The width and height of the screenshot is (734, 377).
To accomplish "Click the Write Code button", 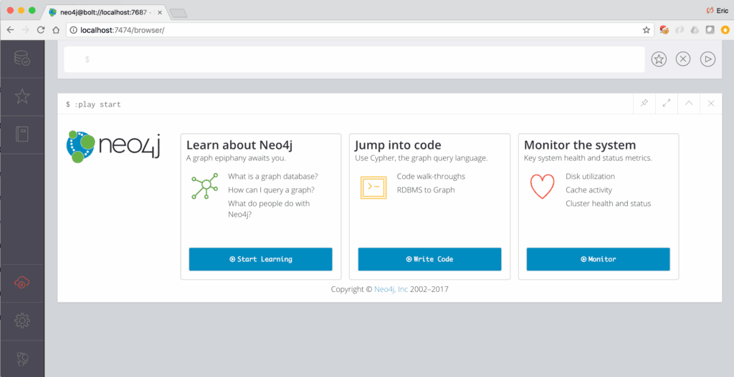I will (430, 259).
